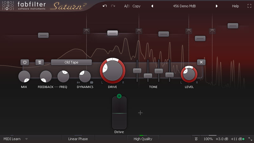Viewport: 254px width, 143px height.
Task: Enter full screen mode
Action: tap(249, 6)
